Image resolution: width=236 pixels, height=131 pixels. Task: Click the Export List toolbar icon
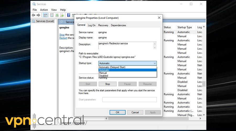(x=62, y=15)
